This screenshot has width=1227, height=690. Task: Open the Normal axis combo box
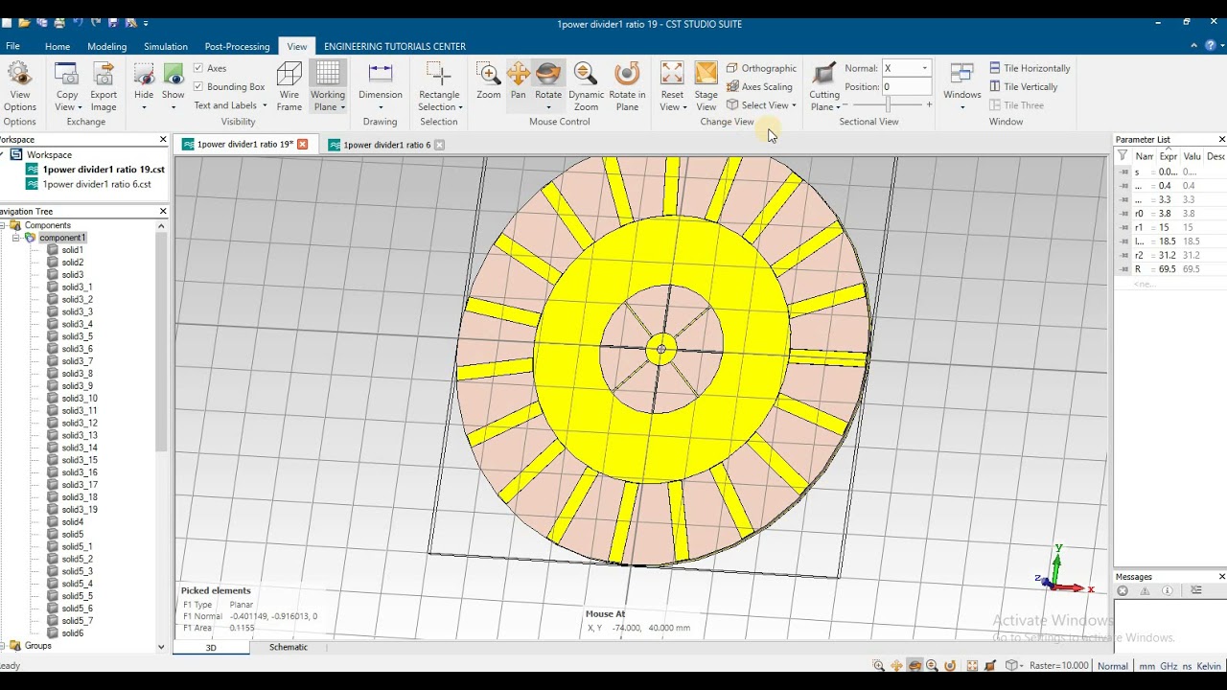tap(906, 68)
